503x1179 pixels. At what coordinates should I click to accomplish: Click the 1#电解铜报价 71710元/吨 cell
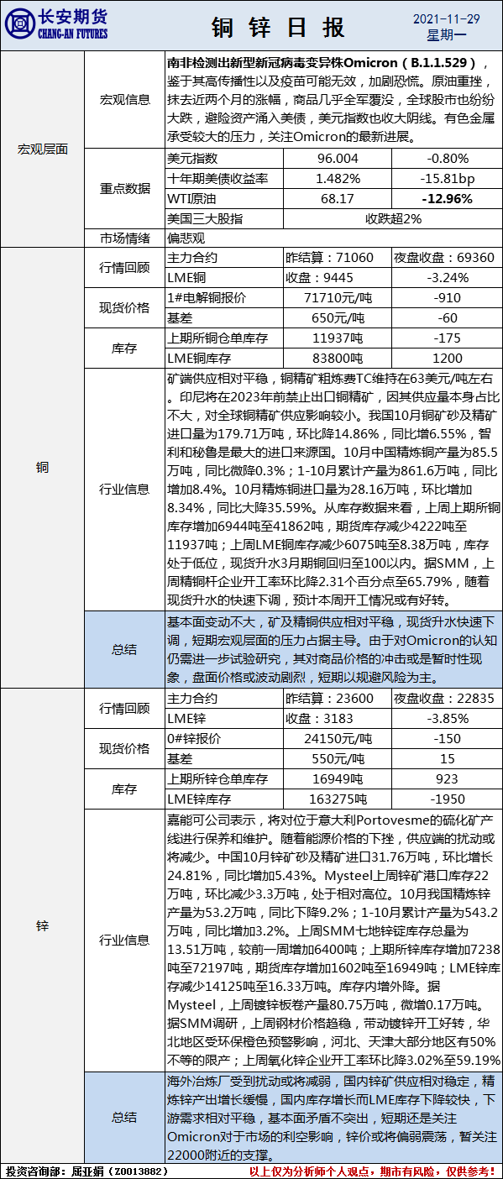(337, 297)
